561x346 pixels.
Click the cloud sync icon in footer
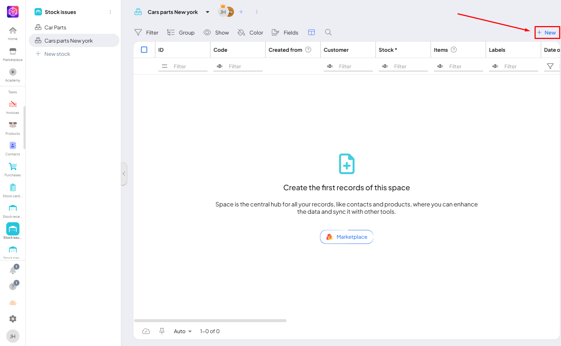146,331
